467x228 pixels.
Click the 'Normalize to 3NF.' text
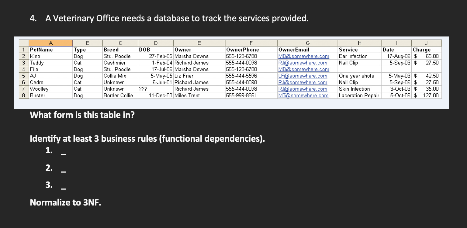65,202
